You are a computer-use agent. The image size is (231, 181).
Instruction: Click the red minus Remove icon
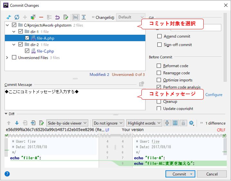(41, 17)
